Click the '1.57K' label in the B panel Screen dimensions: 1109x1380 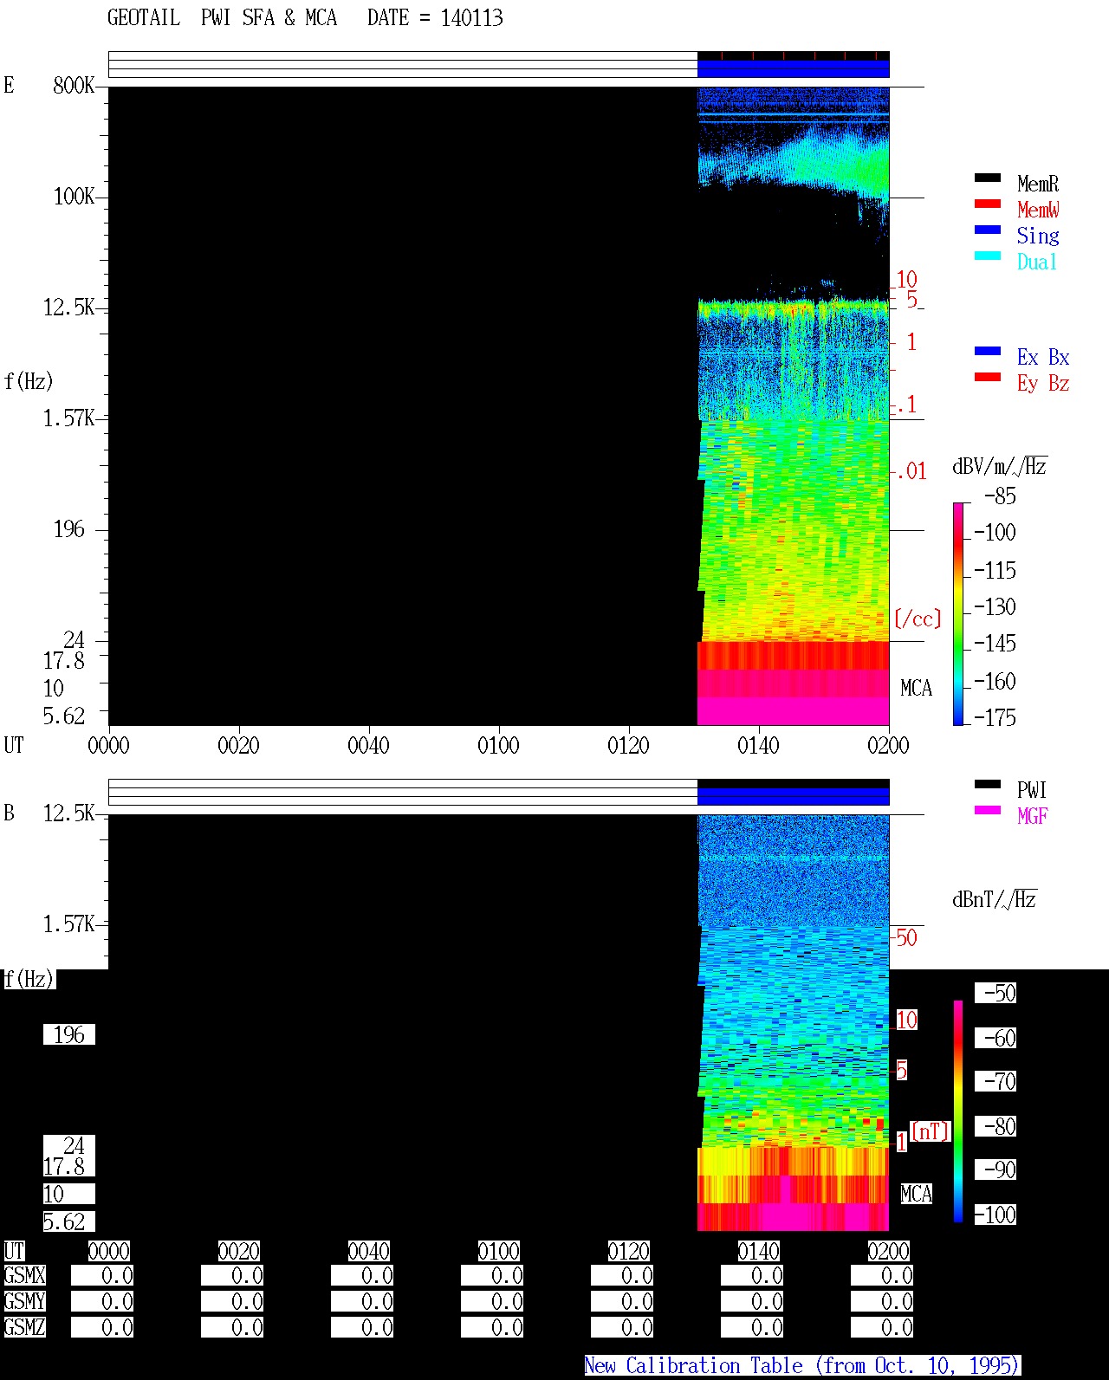(x=69, y=924)
